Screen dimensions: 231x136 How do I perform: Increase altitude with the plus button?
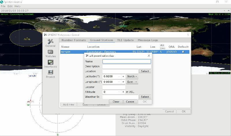(123, 92)
